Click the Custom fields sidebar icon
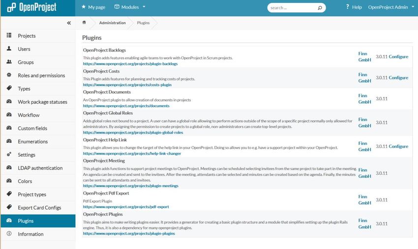 [x=9, y=128]
